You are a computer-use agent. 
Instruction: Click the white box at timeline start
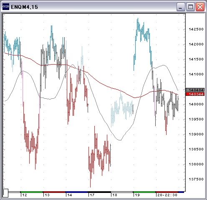[x=5, y=193]
